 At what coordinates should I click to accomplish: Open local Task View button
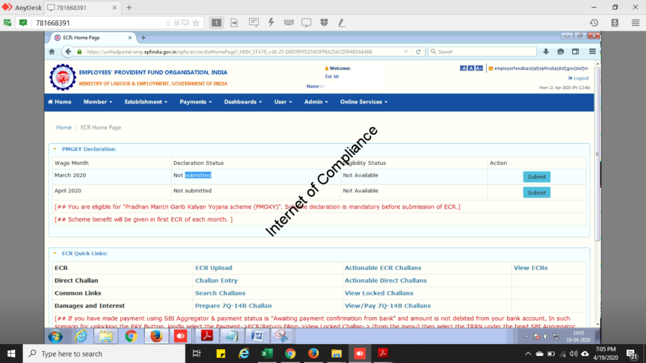pos(197,354)
